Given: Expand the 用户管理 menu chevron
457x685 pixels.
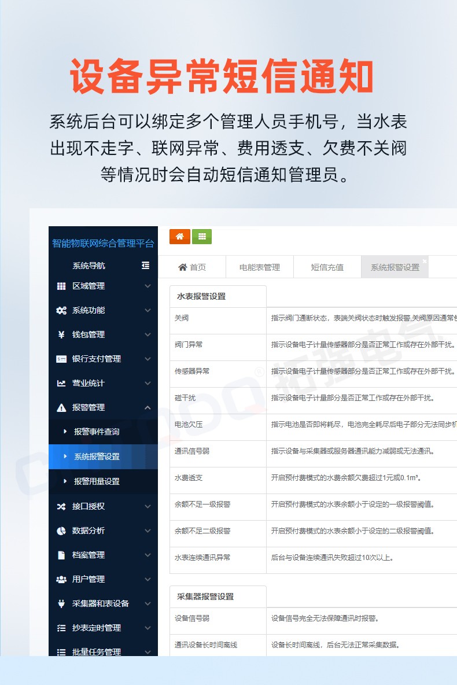Looking at the screenshot, I should (x=148, y=579).
